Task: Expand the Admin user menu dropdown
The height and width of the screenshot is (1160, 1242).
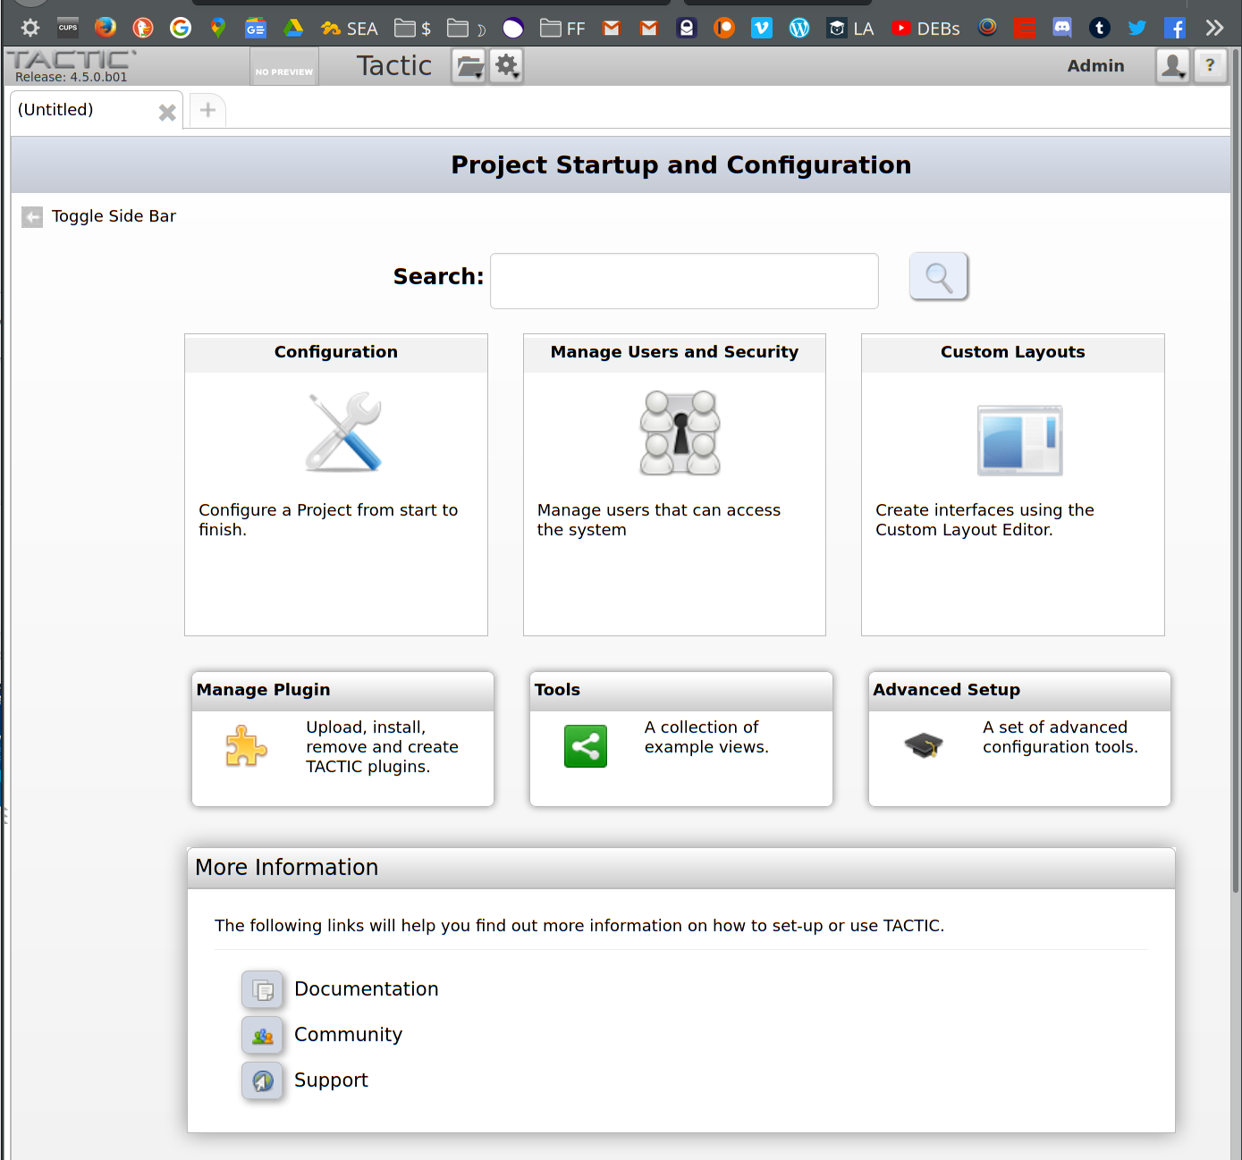Action: click(1172, 66)
